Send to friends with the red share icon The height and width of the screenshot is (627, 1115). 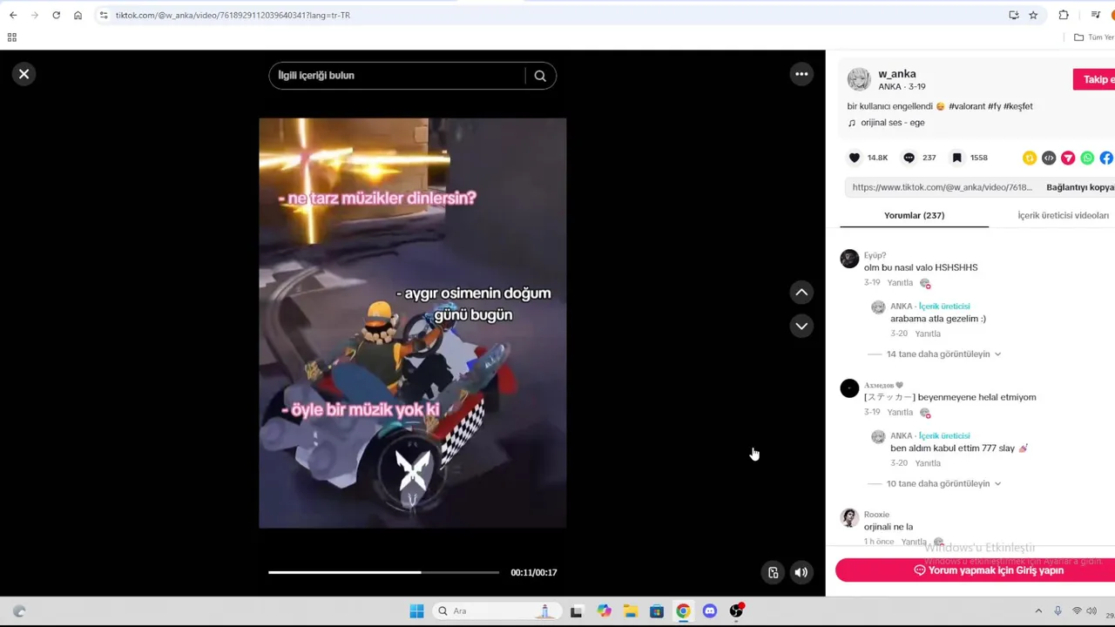coord(1068,158)
